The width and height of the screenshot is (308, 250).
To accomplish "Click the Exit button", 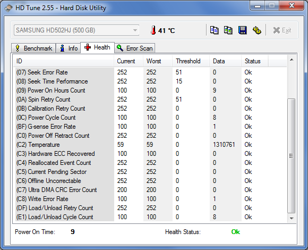I will click(x=282, y=30).
